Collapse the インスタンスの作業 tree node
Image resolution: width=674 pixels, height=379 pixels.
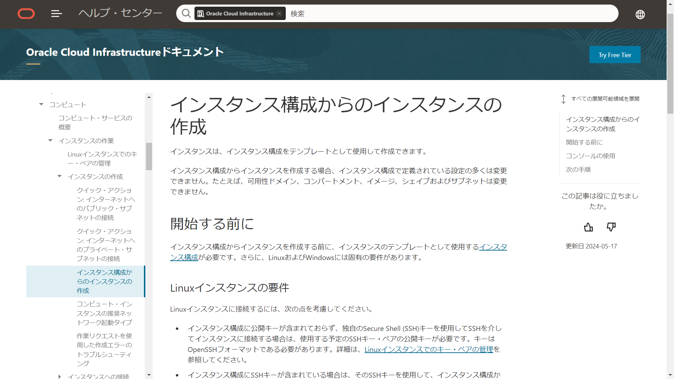pyautogui.click(x=50, y=140)
